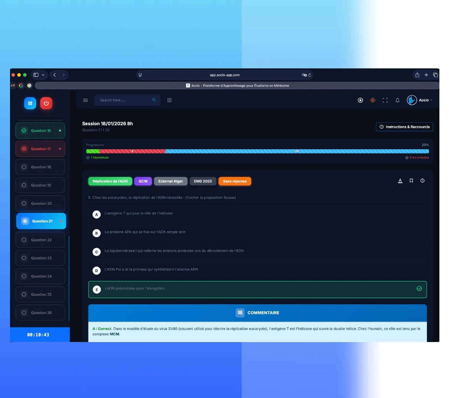Select answer option A radio circle

coord(97,214)
